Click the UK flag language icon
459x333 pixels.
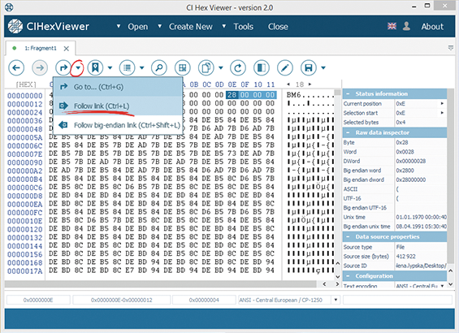coord(392,26)
